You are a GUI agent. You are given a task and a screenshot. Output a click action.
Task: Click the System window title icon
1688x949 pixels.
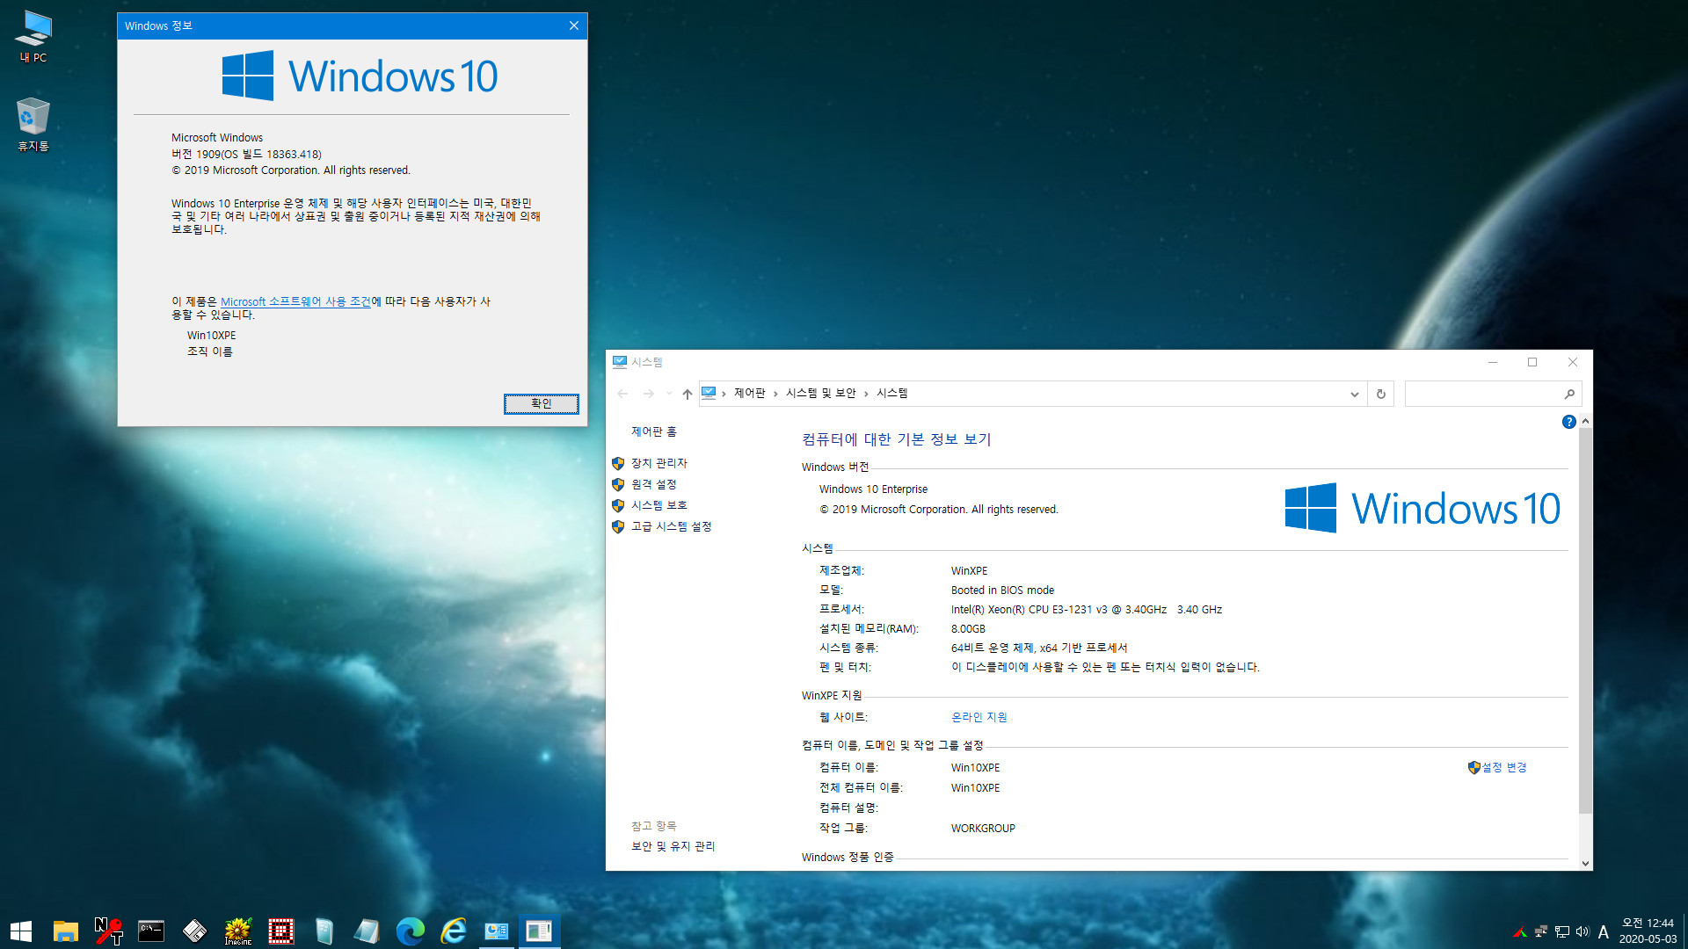pos(619,362)
